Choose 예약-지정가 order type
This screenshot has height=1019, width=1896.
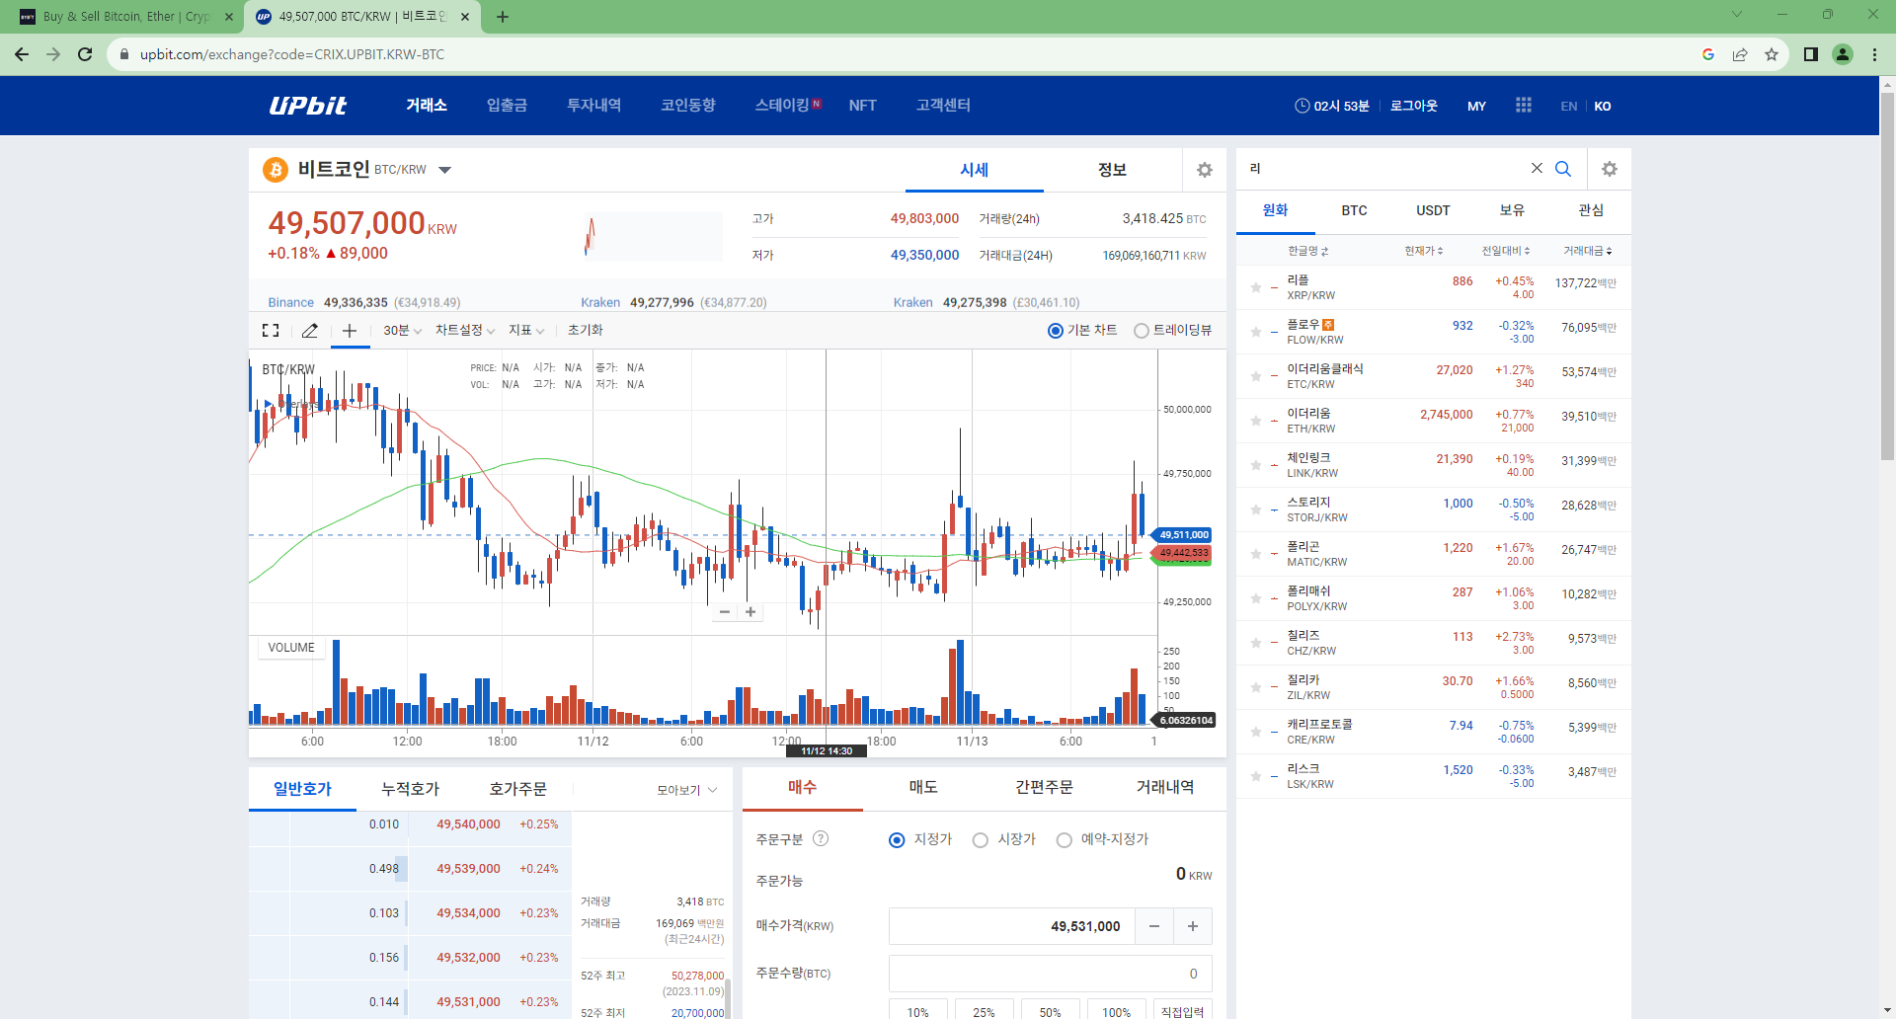click(1064, 840)
